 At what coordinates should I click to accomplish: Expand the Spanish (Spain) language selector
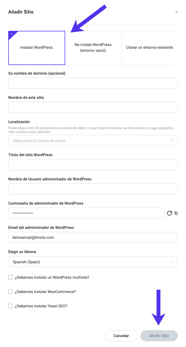click(93, 262)
